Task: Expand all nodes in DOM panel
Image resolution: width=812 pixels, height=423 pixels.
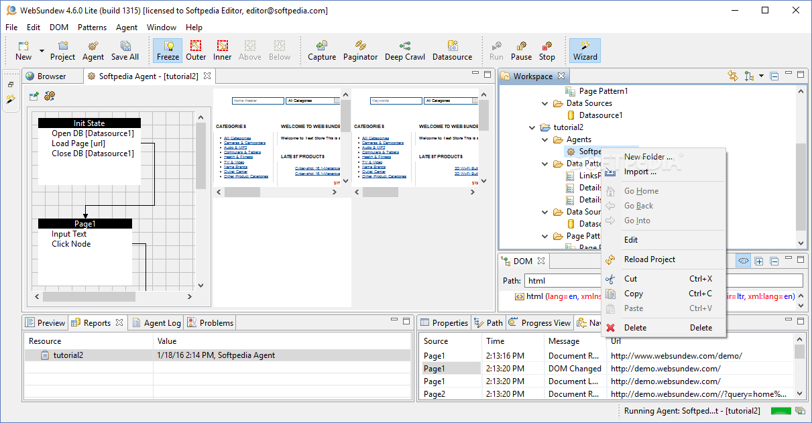Action: click(x=759, y=261)
